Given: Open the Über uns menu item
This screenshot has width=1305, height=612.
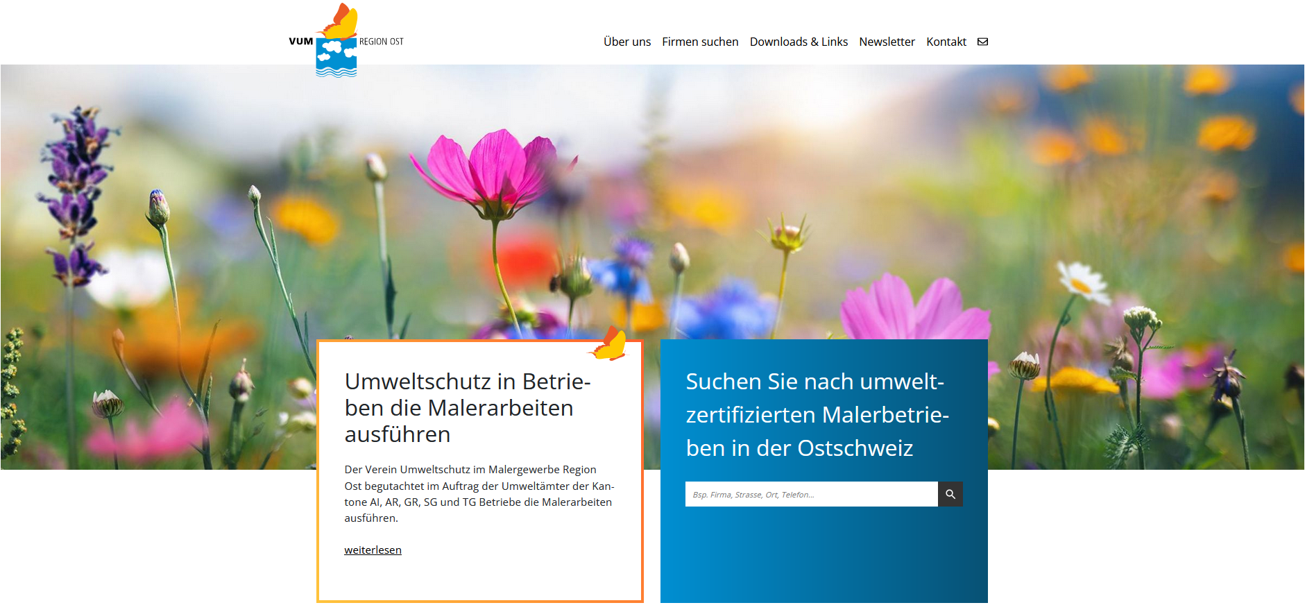Looking at the screenshot, I should [x=626, y=42].
